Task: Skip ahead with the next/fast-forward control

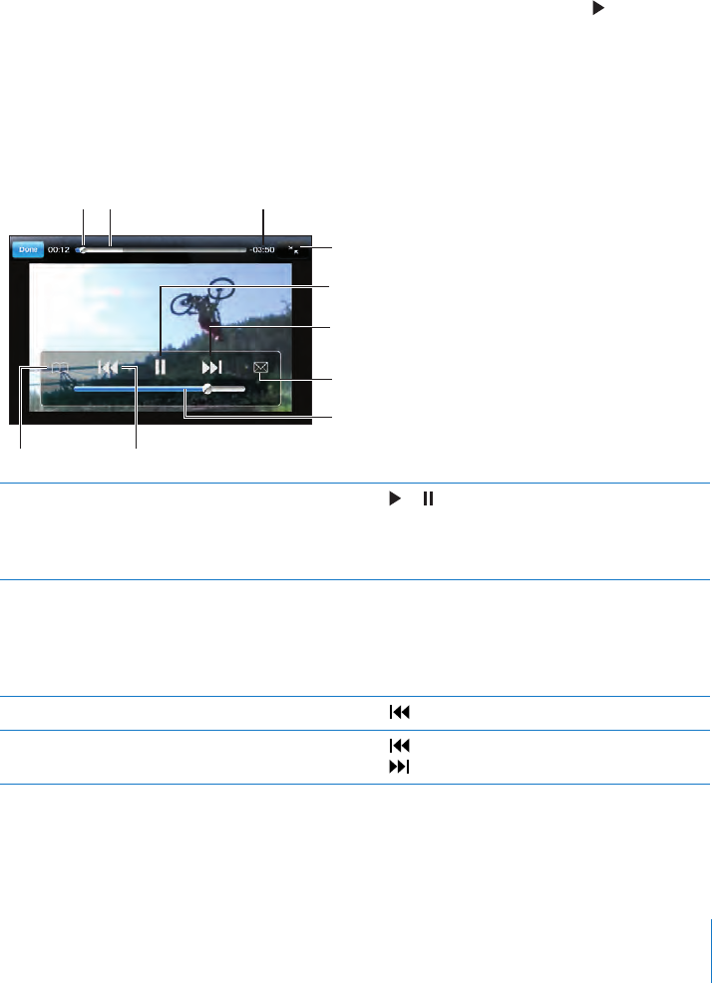Action: 212,367
